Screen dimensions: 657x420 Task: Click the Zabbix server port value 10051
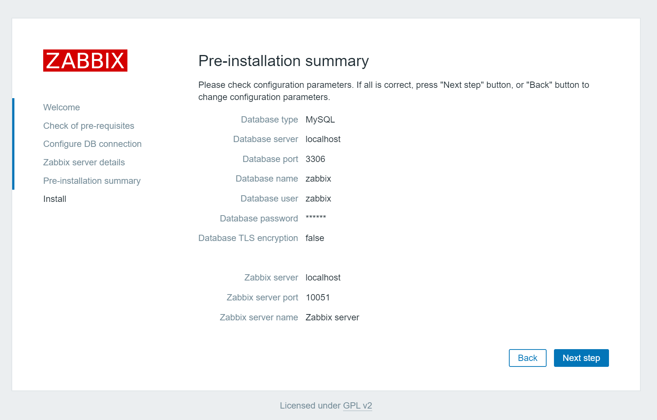point(318,297)
